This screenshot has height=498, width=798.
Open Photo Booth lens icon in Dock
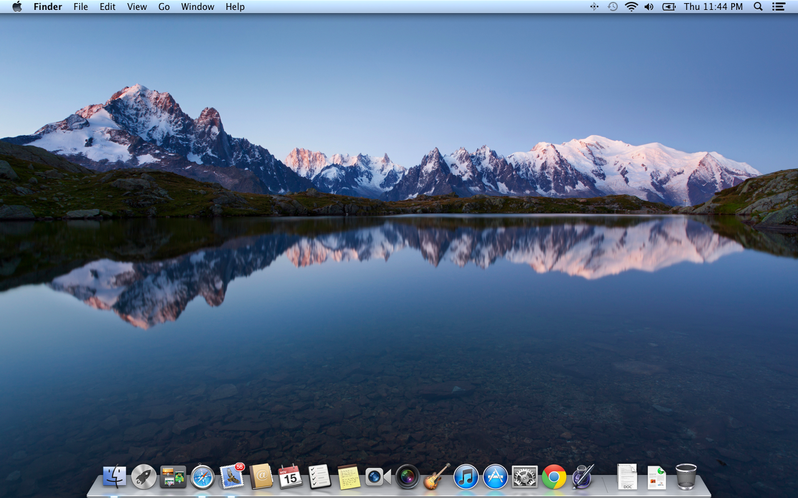pos(408,477)
